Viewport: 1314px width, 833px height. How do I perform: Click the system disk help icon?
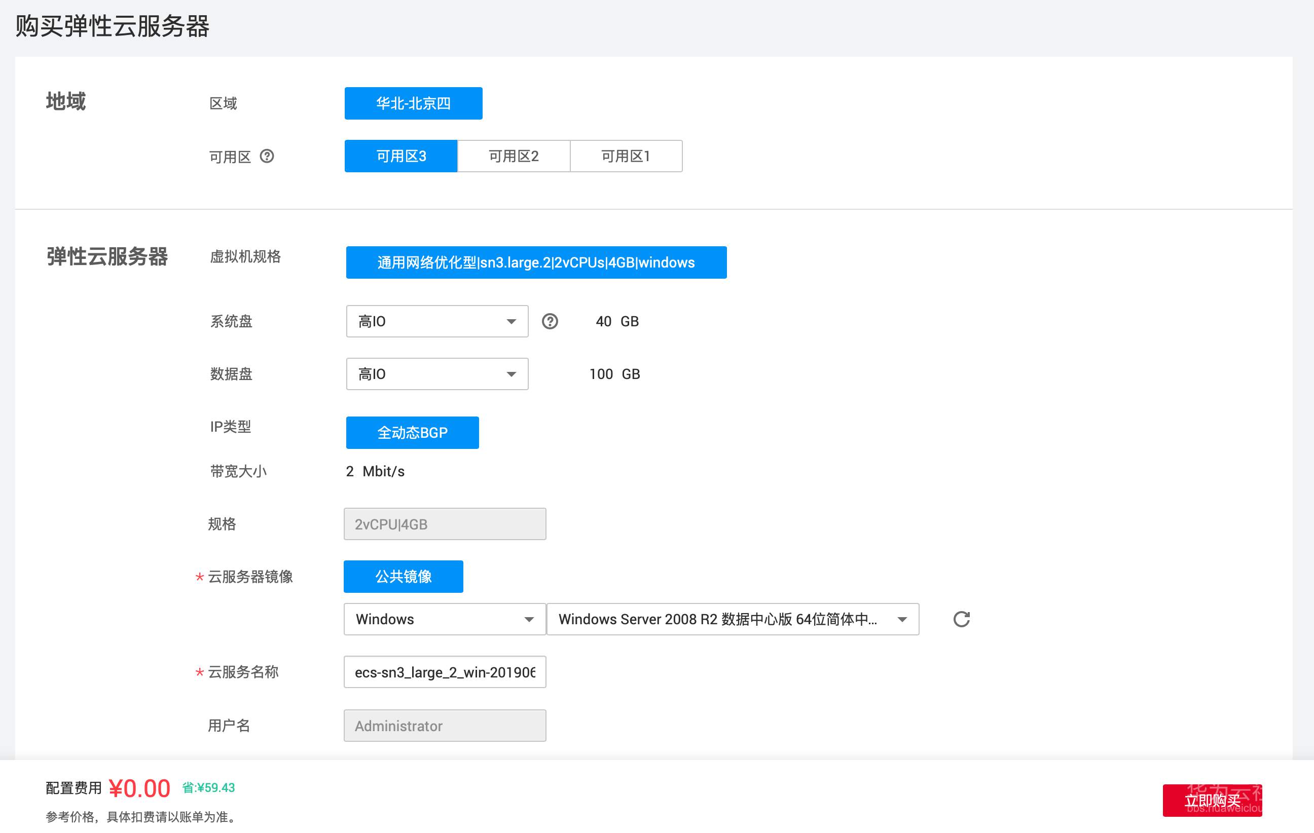coord(550,321)
